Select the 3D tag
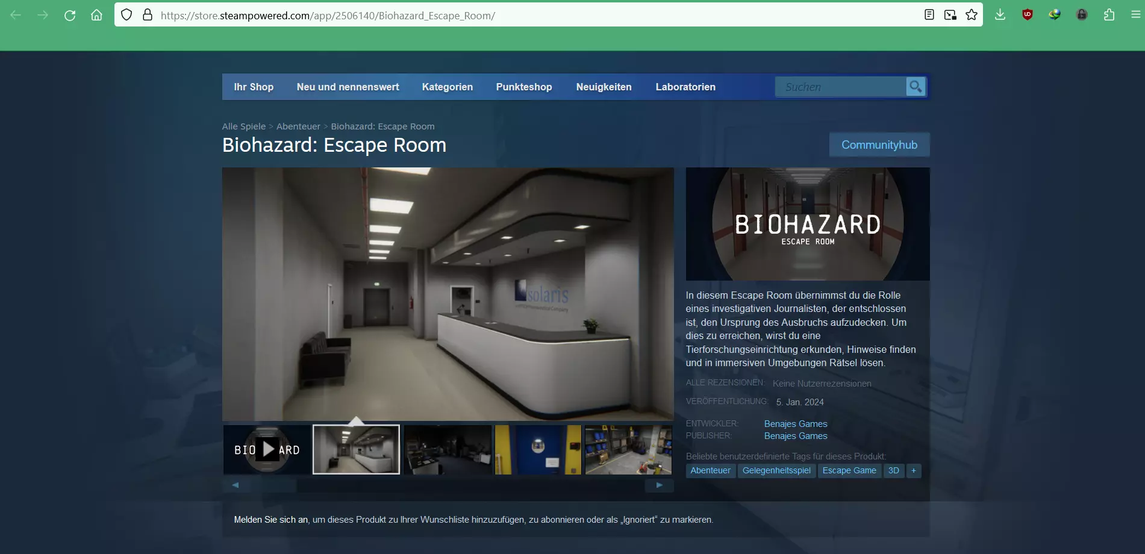This screenshot has width=1145, height=554. 894,470
